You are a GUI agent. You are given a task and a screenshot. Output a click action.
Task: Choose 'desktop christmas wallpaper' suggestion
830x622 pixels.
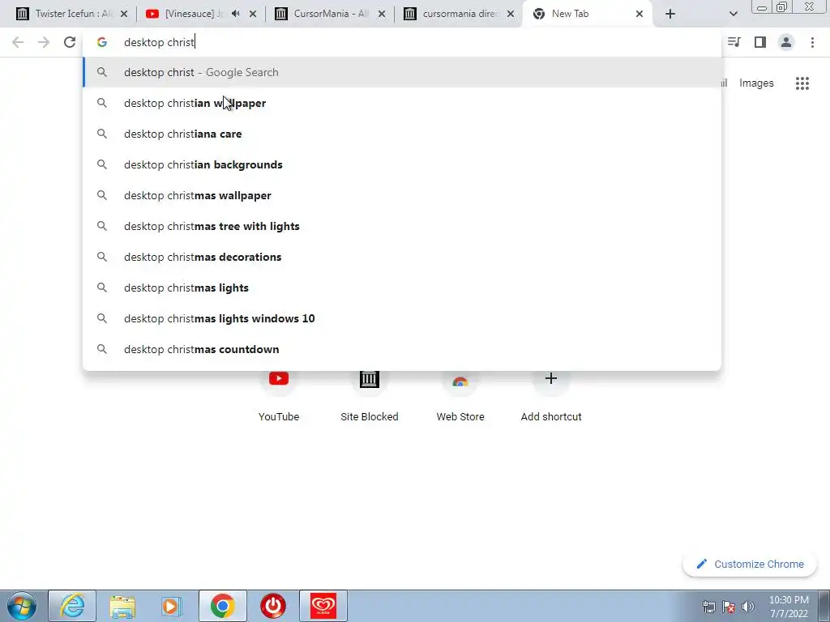pyautogui.click(x=402, y=195)
